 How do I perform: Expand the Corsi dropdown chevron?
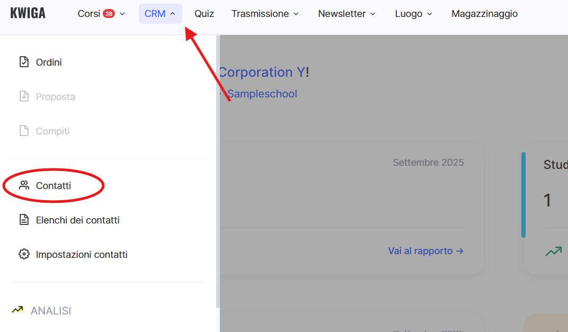(x=122, y=14)
